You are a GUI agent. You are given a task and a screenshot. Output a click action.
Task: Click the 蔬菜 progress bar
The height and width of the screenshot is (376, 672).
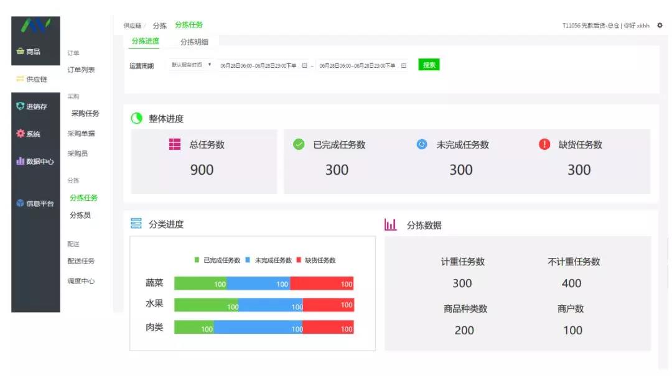[x=265, y=282]
